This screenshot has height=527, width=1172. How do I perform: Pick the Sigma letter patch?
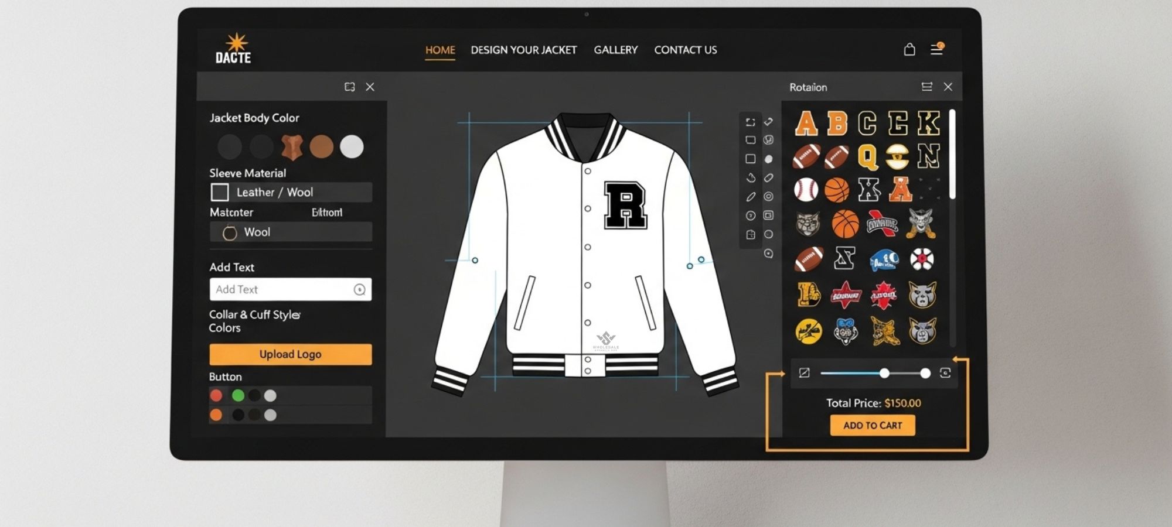tap(844, 258)
